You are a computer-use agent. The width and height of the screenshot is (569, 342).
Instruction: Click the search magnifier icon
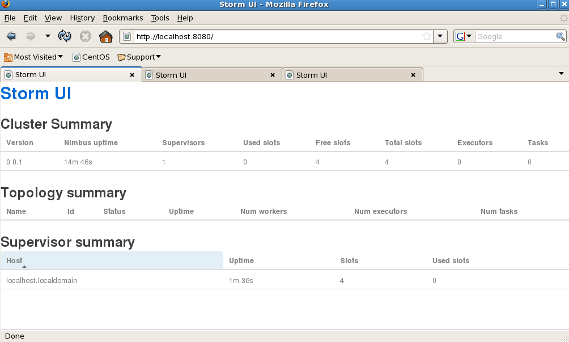tap(560, 36)
